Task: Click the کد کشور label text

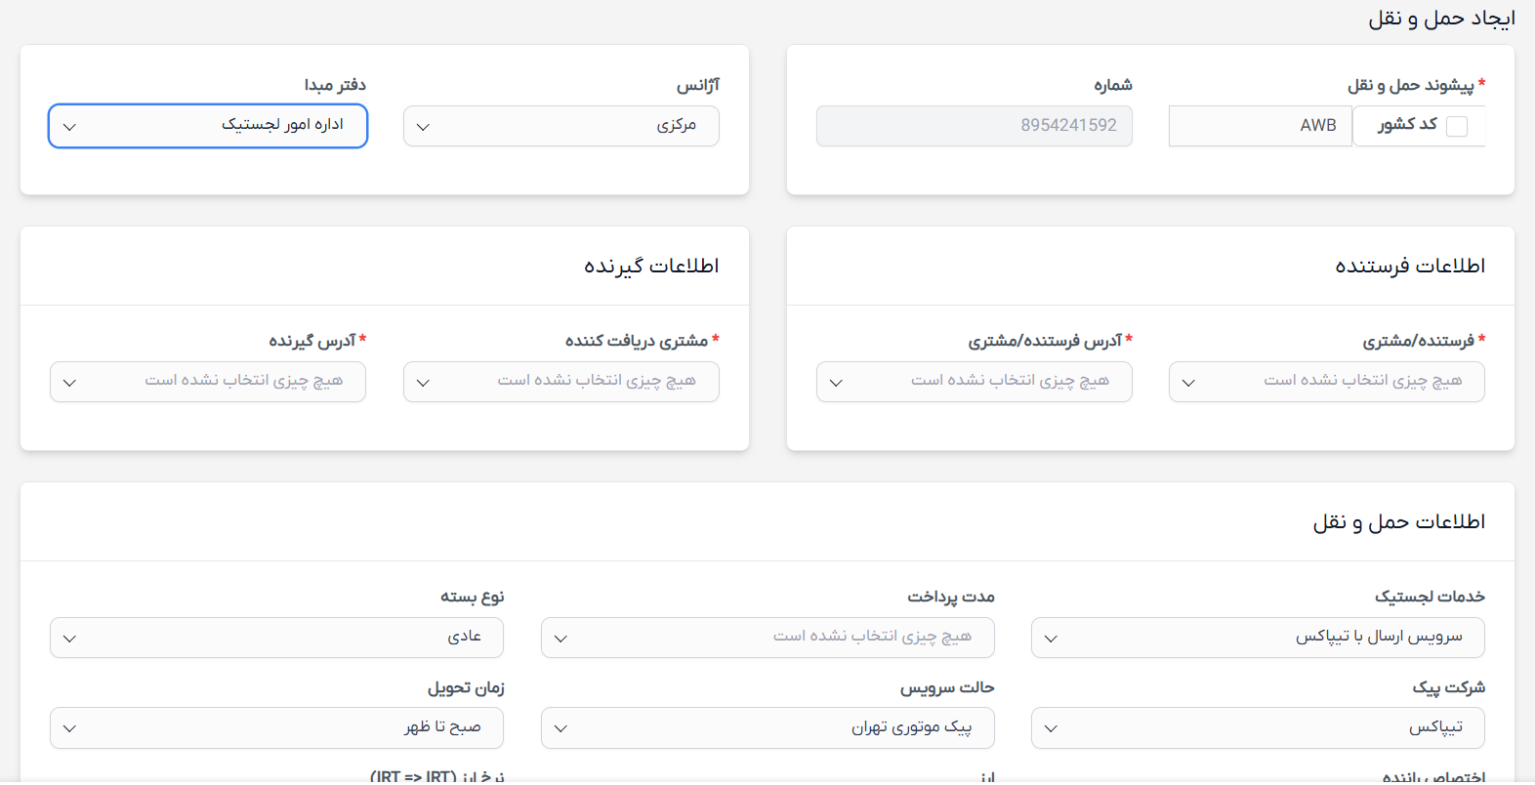Action: pyautogui.click(x=1407, y=124)
